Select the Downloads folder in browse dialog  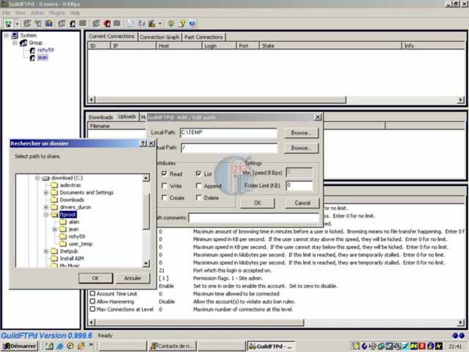click(x=72, y=200)
